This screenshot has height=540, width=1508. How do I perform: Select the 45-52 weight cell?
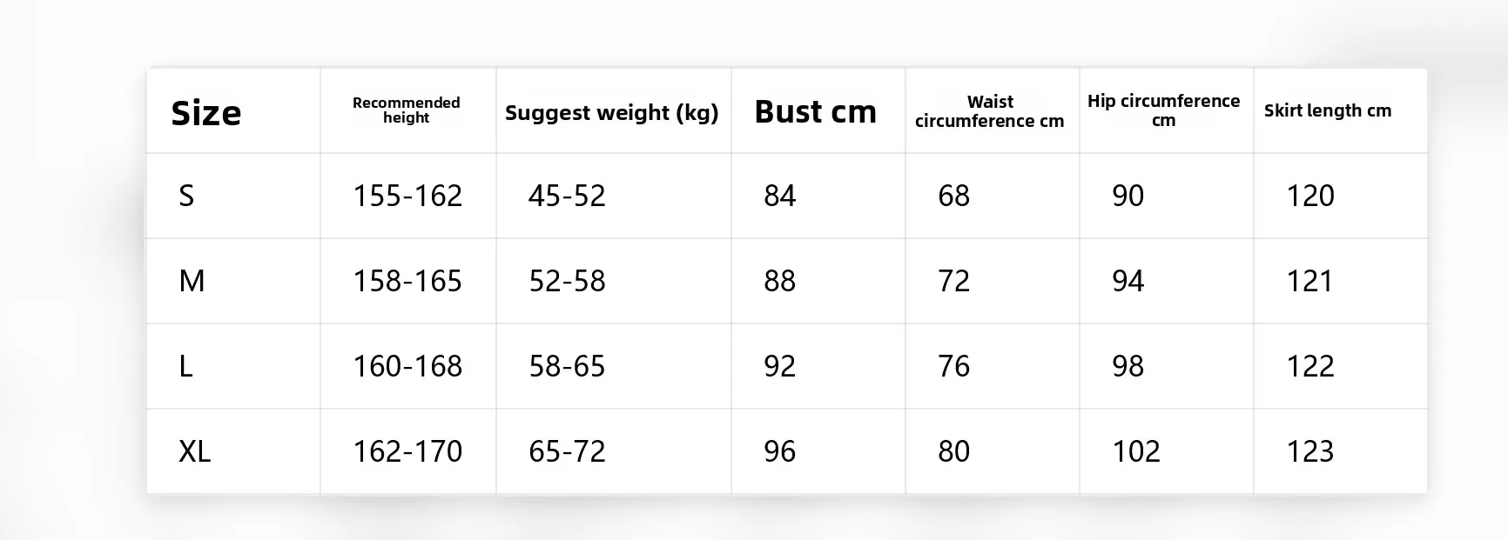(x=567, y=196)
